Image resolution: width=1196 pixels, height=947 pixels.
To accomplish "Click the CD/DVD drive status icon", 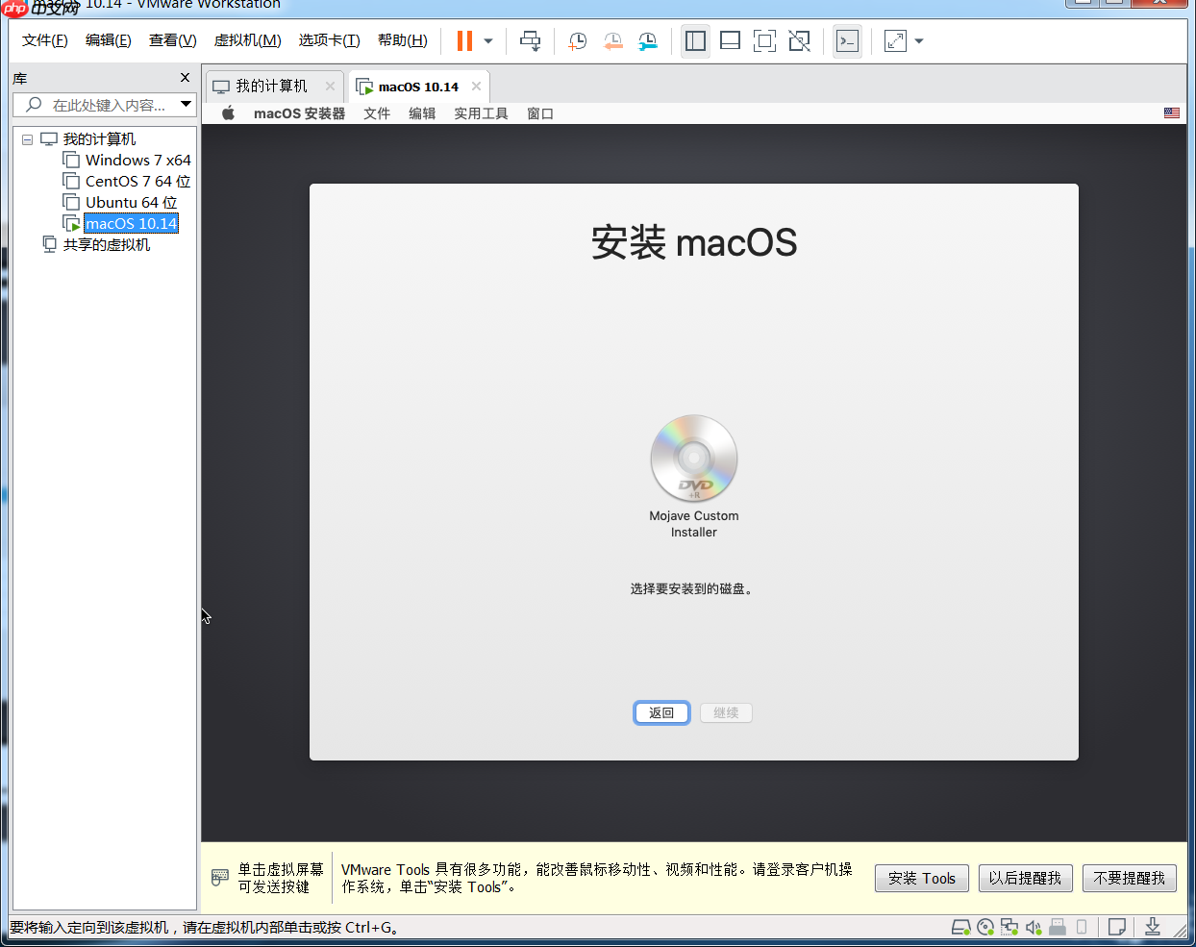I will coord(984,927).
